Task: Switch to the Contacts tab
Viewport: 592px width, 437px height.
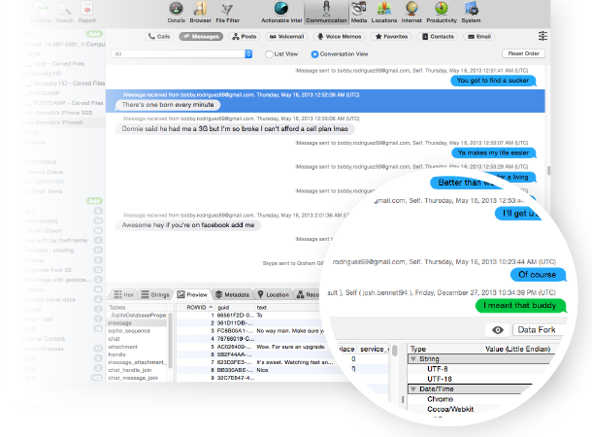Action: click(438, 37)
